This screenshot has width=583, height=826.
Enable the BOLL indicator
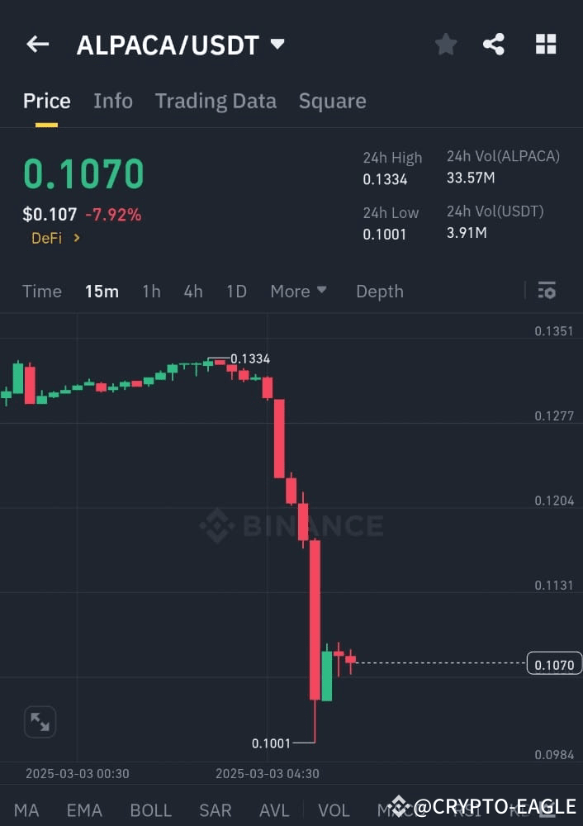[151, 810]
